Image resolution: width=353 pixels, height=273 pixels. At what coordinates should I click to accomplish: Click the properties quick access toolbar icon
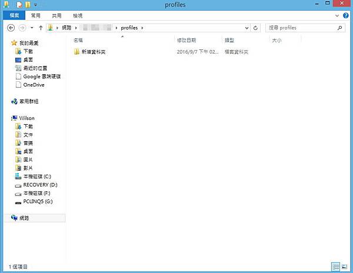coord(19,5)
